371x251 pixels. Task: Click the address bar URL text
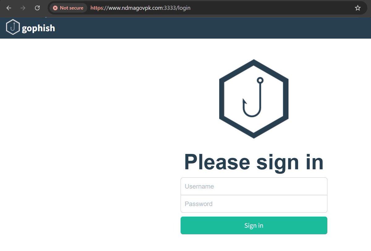point(140,8)
